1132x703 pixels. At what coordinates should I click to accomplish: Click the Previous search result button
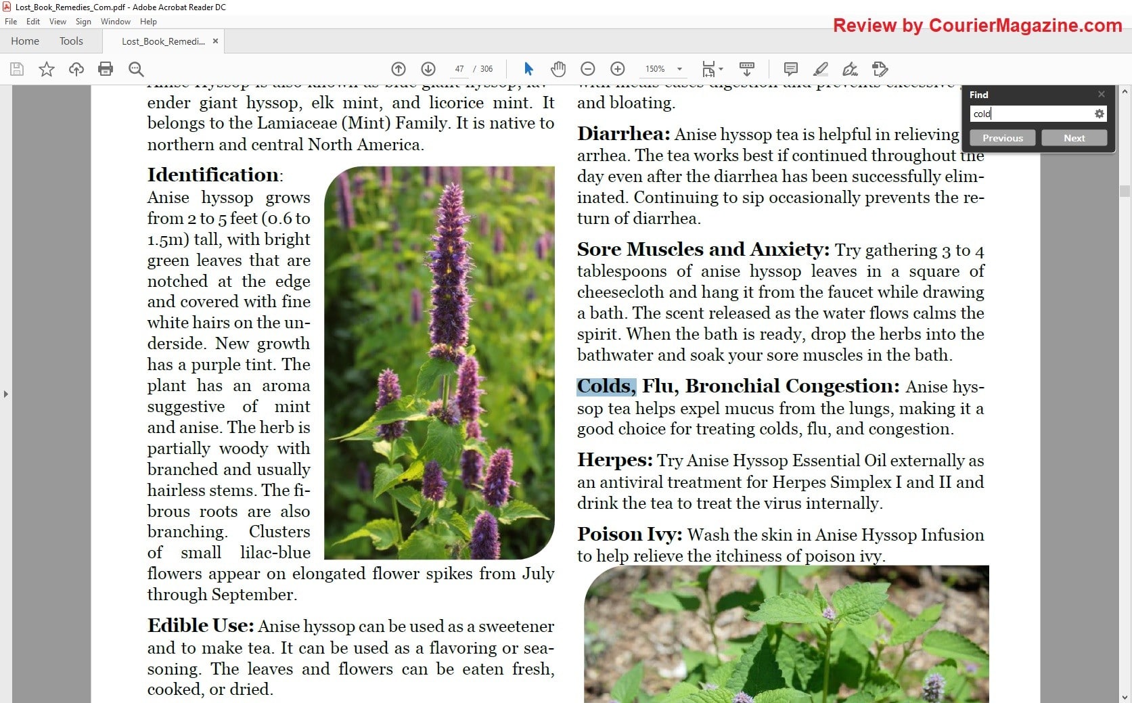(1003, 138)
